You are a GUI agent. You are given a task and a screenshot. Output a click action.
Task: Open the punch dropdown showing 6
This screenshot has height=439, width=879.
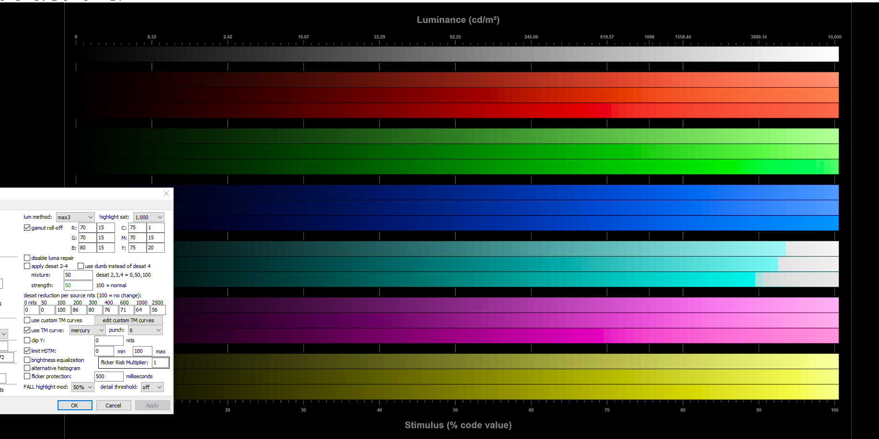click(x=145, y=330)
